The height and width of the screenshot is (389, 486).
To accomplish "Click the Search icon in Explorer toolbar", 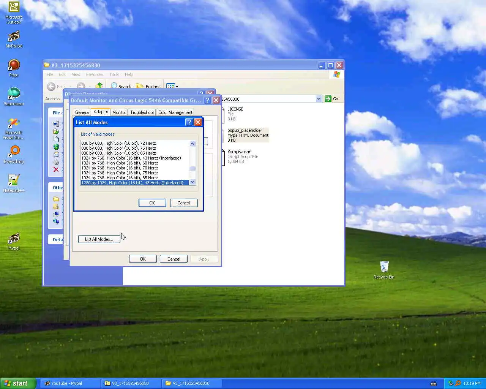I will [x=121, y=86].
